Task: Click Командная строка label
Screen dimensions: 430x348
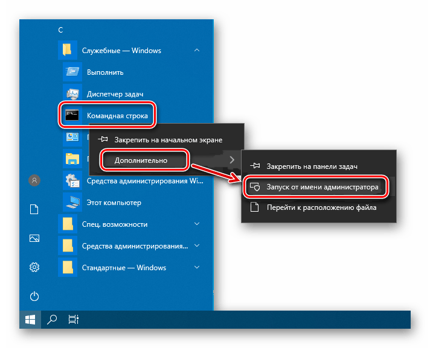Action: pyautogui.click(x=117, y=116)
